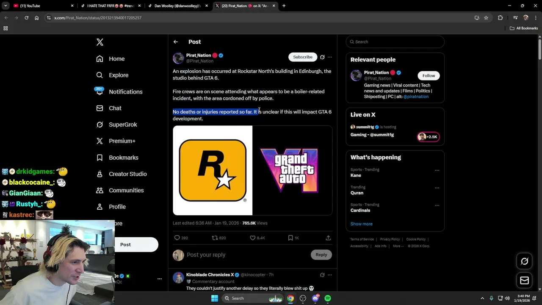This screenshot has width=542, height=305.
Task: Open Explore in the X sidebar
Action: pyautogui.click(x=112, y=75)
